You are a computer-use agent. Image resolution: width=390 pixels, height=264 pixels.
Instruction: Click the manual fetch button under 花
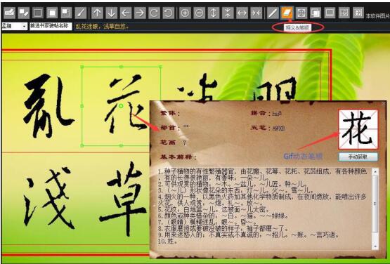click(358, 157)
